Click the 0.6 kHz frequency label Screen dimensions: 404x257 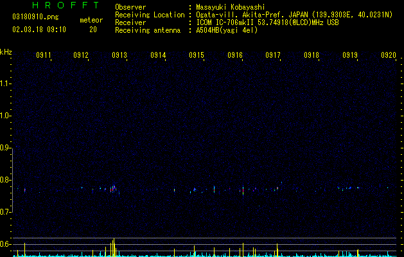point(5,244)
